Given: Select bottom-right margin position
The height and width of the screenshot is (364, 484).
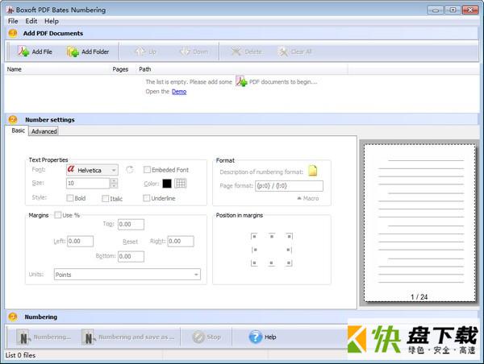Looking at the screenshot, I should tap(289, 263).
